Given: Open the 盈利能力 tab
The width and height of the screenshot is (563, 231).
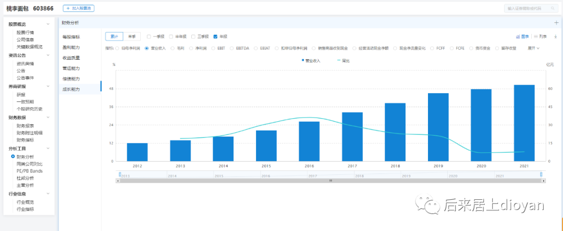Looking at the screenshot, I should (x=71, y=47).
